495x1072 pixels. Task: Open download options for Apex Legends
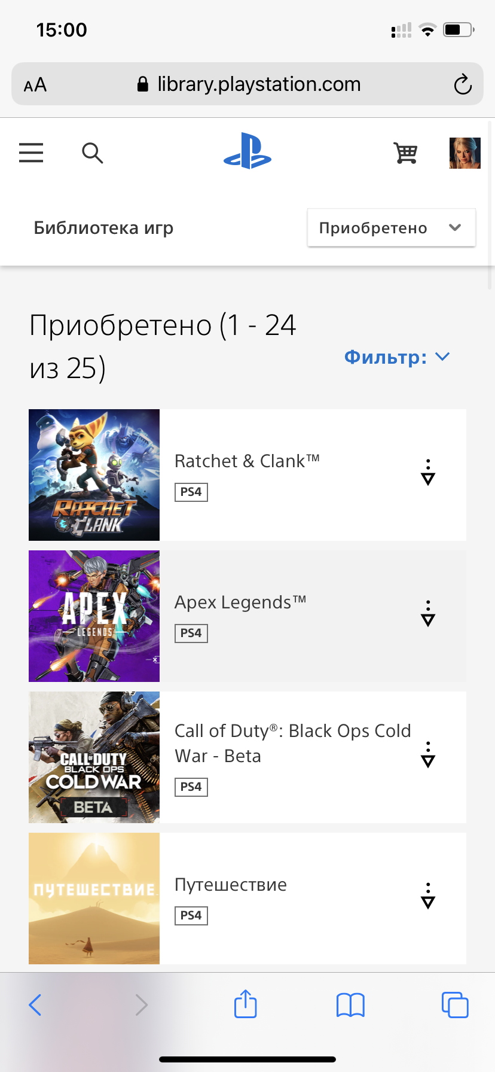pyautogui.click(x=428, y=613)
